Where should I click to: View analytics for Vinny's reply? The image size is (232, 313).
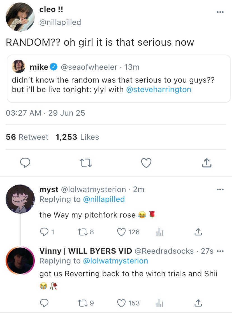tap(159, 303)
